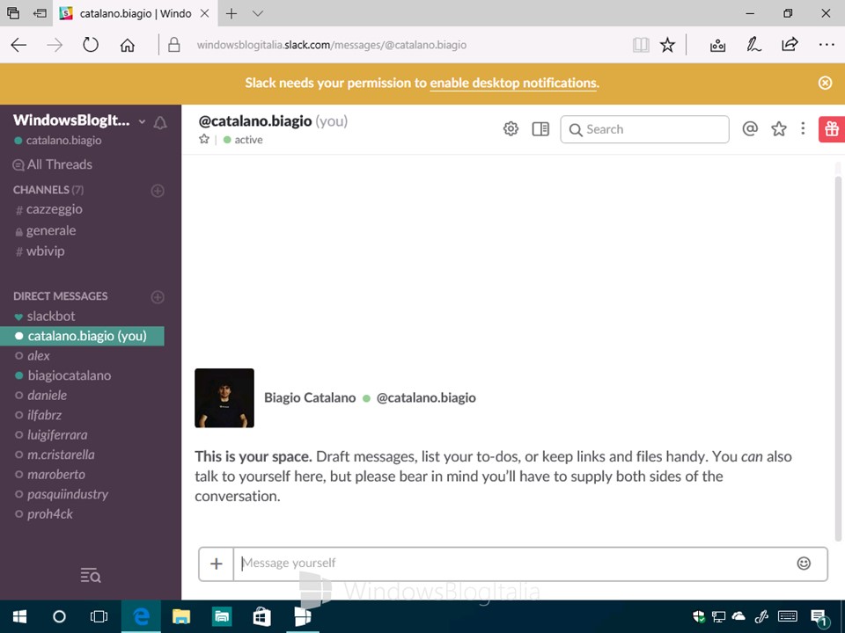This screenshot has height=633, width=845.
Task: Add a new channel plus icon
Action: pyautogui.click(x=158, y=191)
